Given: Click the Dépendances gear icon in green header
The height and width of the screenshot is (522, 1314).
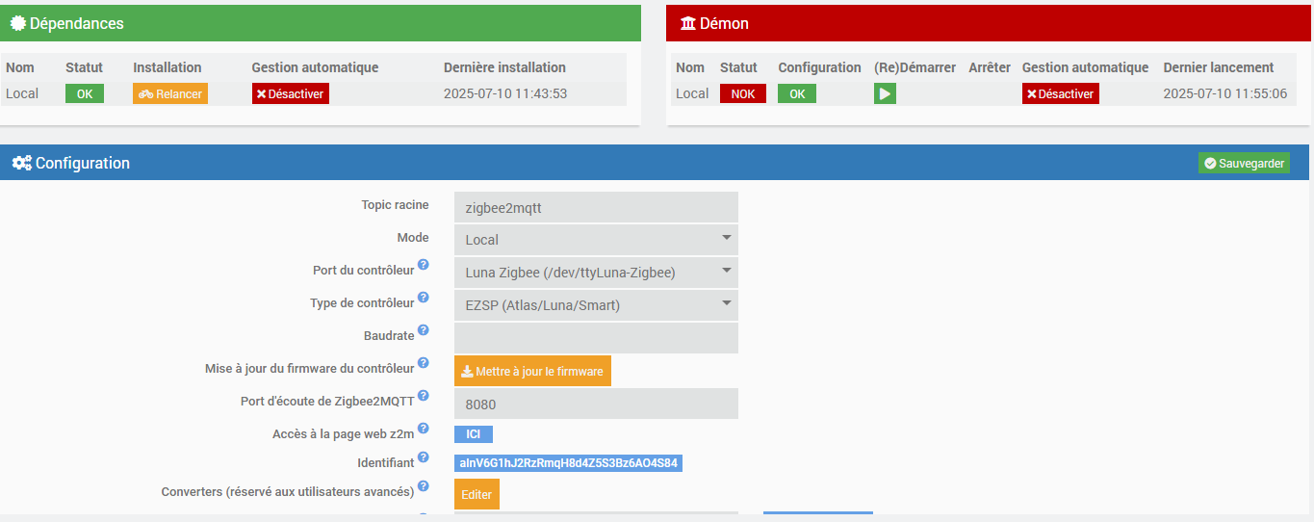Looking at the screenshot, I should point(17,23).
